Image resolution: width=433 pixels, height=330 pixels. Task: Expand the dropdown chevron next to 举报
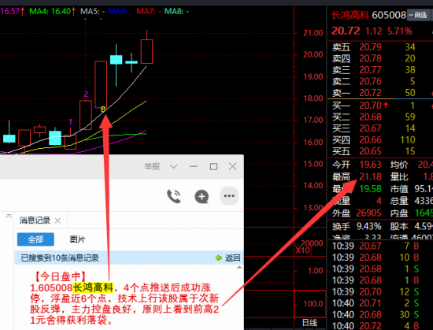[x=173, y=166]
